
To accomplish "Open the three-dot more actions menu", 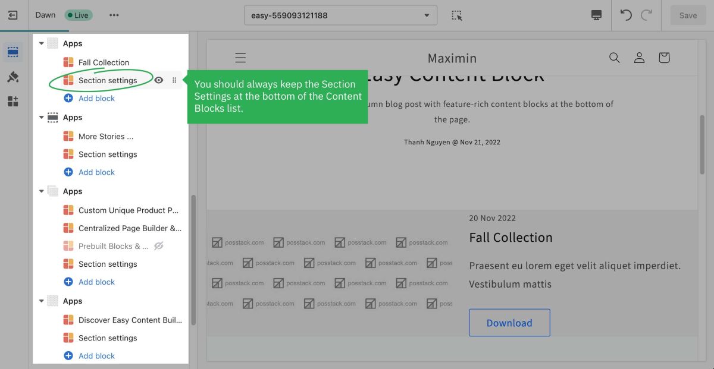I will 114,15.
